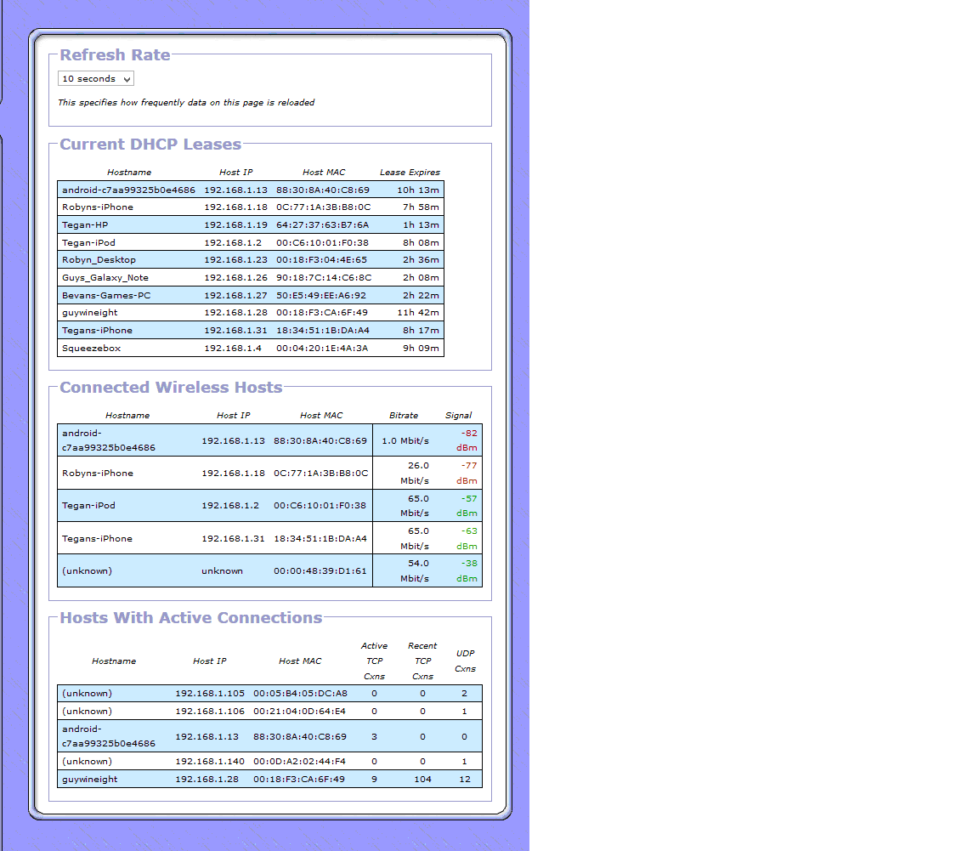Screen dimensions: 979x851
Task: Select Tegan-iPod in Connected Wireless Hosts
Action: pyautogui.click(x=88, y=506)
